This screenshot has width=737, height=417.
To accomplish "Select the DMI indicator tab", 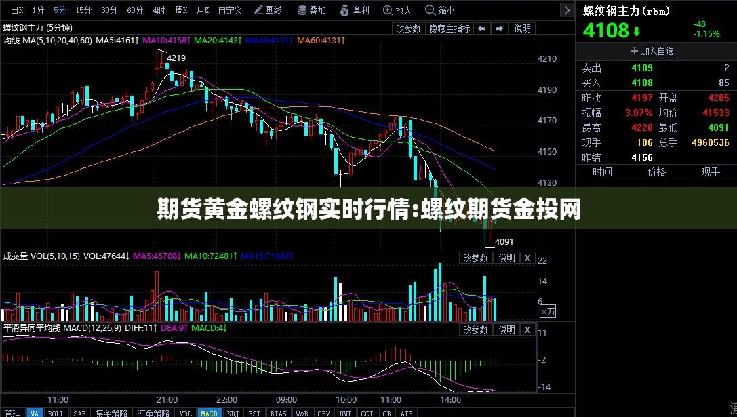I will pyautogui.click(x=346, y=413).
